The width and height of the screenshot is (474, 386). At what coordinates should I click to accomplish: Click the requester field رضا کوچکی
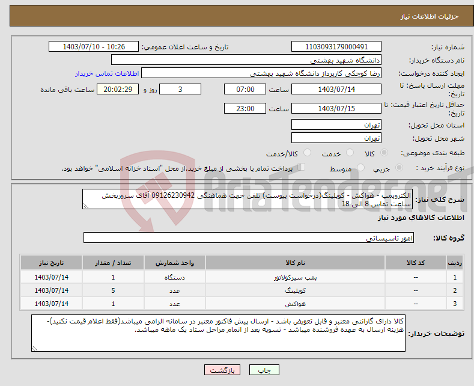[261, 73]
